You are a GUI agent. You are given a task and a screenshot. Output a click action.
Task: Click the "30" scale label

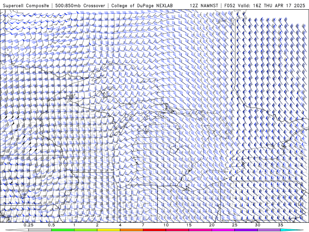pos(258,225)
